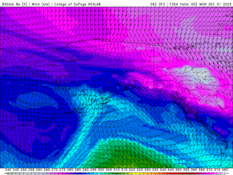Select the 320 color scale label
Image resolution: width=233 pixels, height=175 pixels.
(132, 170)
